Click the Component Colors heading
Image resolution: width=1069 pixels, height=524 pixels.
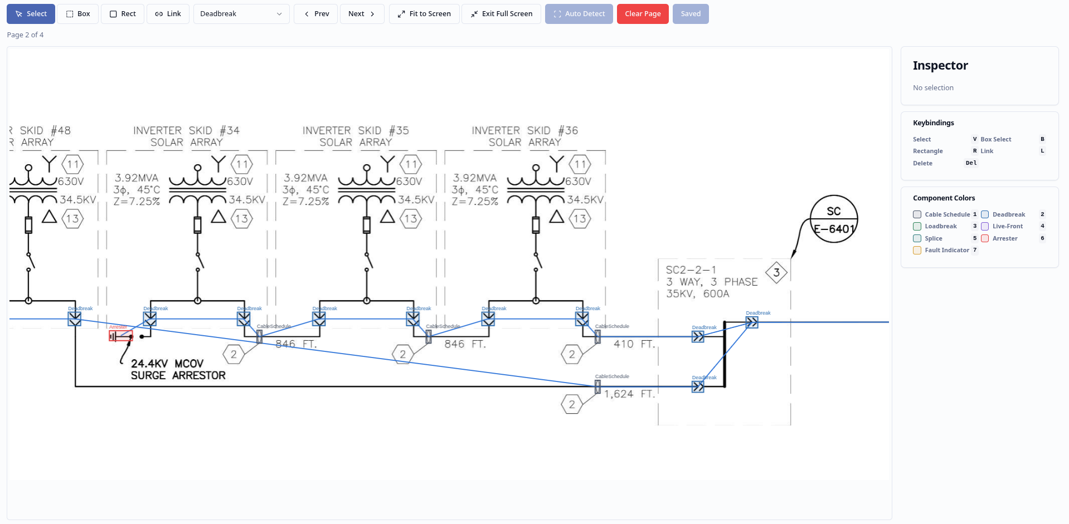(x=944, y=198)
